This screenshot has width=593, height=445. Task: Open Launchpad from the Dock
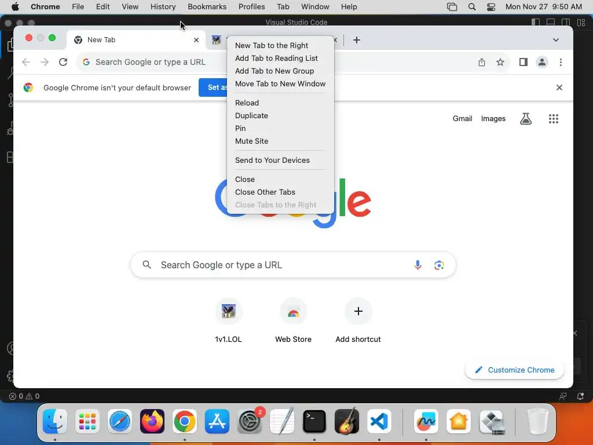87,421
